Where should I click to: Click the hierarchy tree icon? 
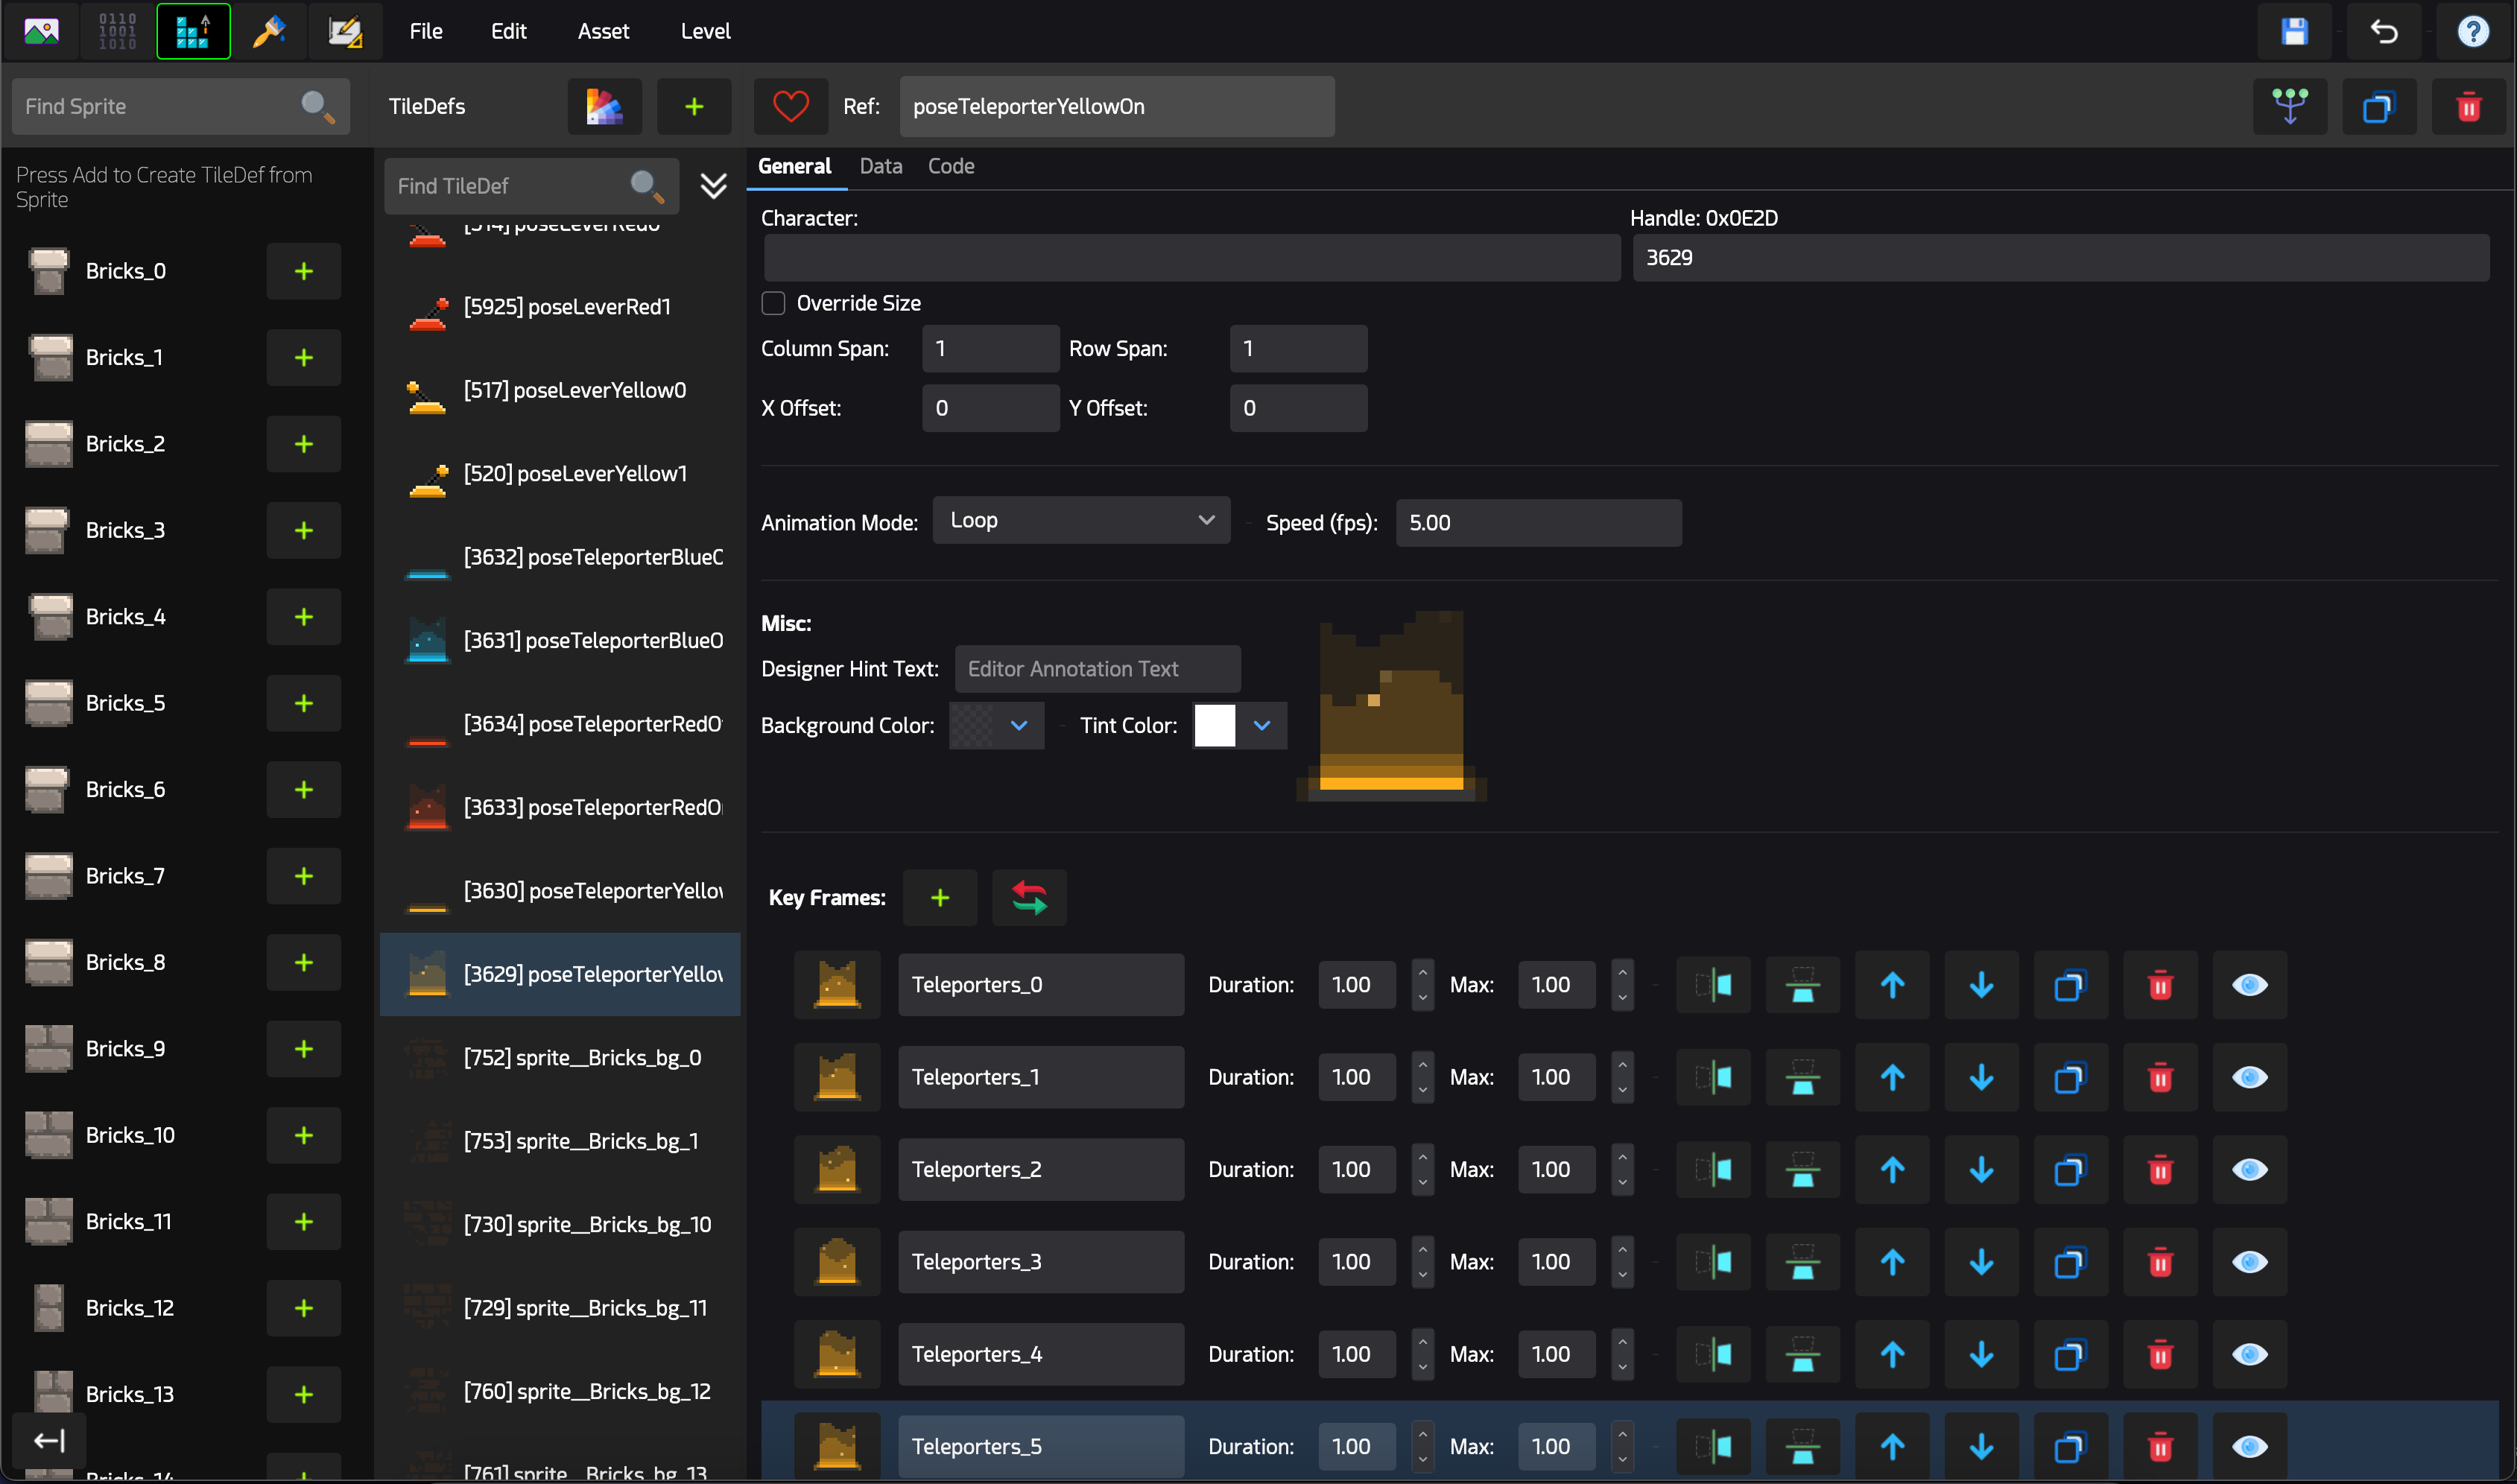(x=2290, y=106)
